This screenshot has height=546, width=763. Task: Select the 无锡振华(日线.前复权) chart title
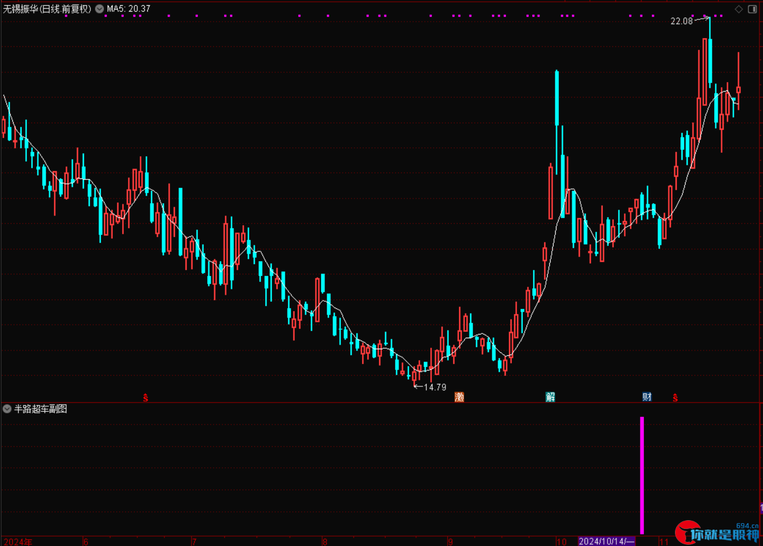(x=48, y=9)
